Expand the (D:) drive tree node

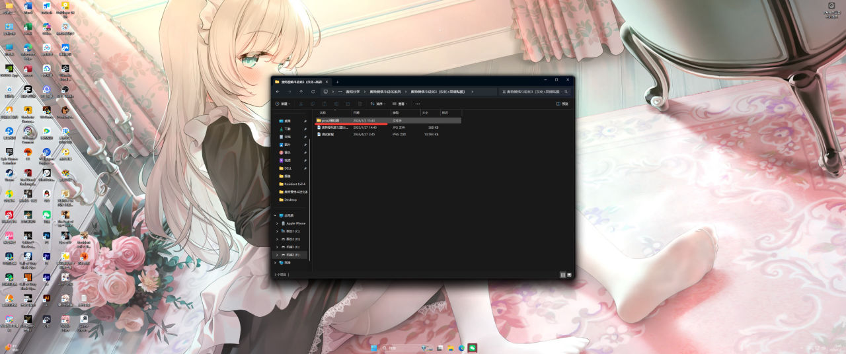[x=277, y=239]
